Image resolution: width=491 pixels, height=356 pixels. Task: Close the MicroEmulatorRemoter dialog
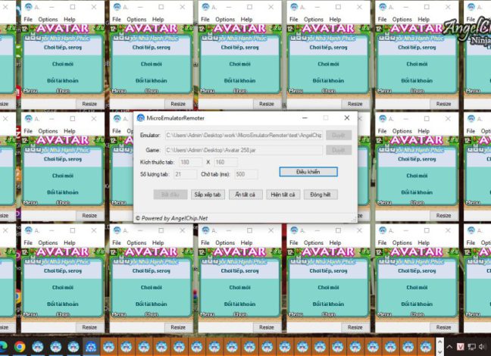347,118
